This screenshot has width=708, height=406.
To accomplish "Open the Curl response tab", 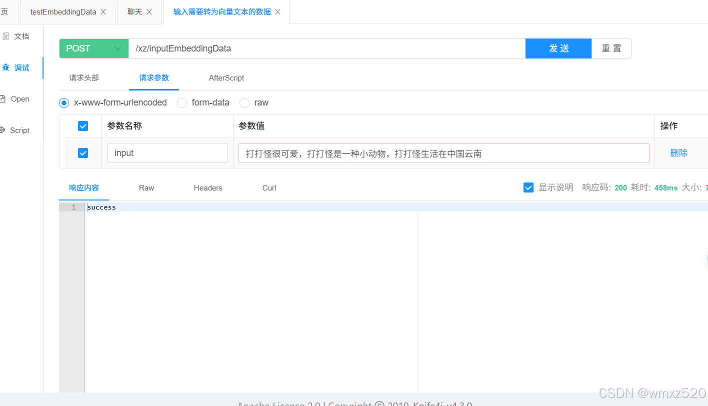I will coord(269,188).
